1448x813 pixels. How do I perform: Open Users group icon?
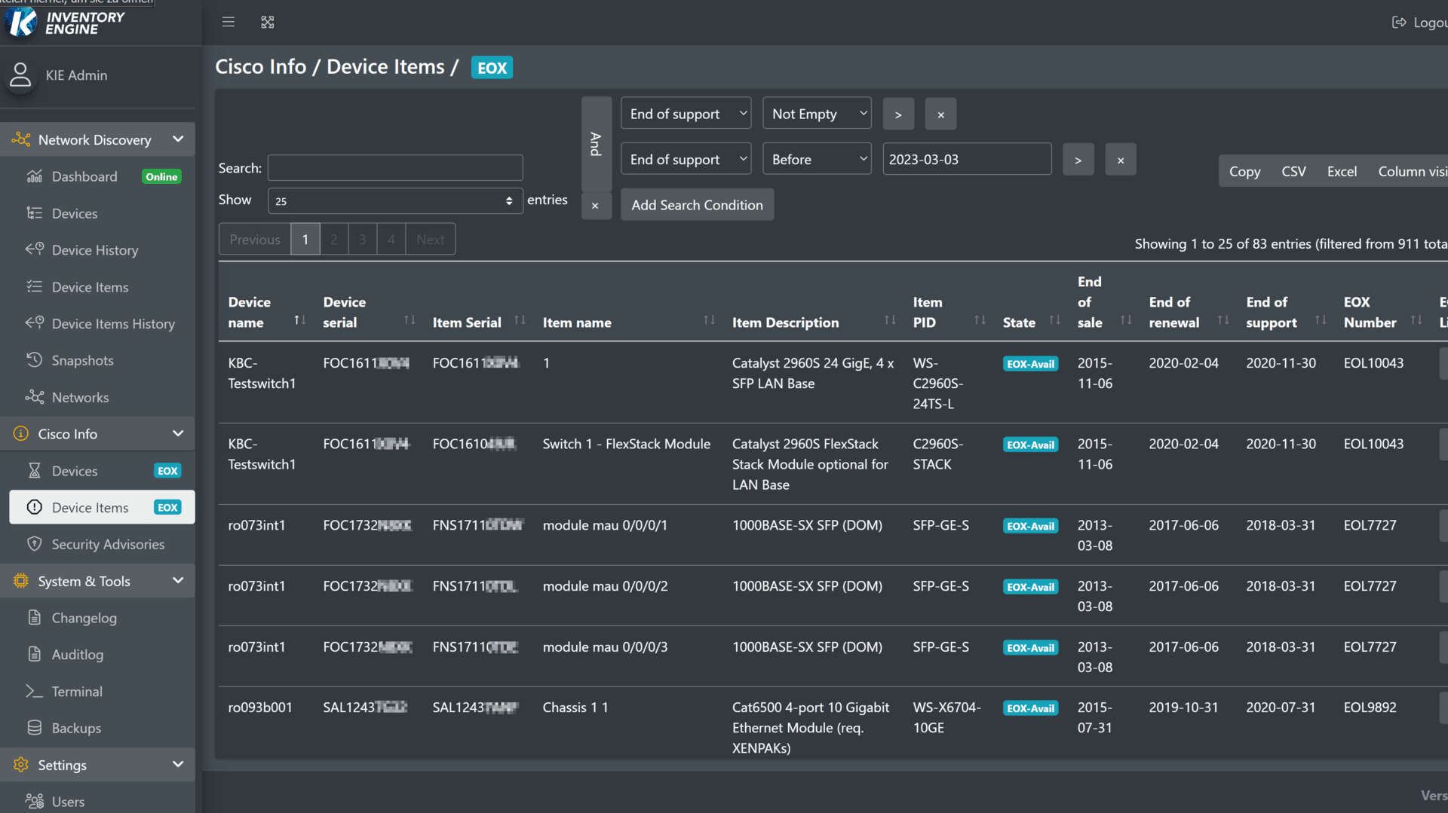pos(35,801)
